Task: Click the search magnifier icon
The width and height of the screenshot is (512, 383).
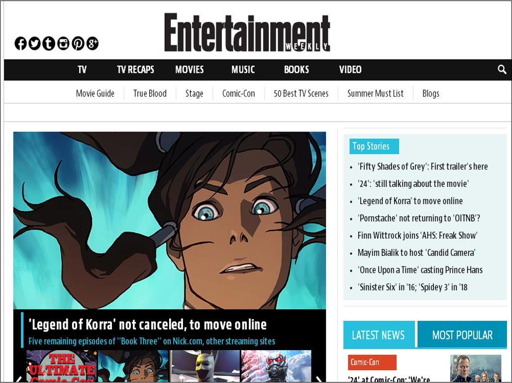Action: (502, 70)
